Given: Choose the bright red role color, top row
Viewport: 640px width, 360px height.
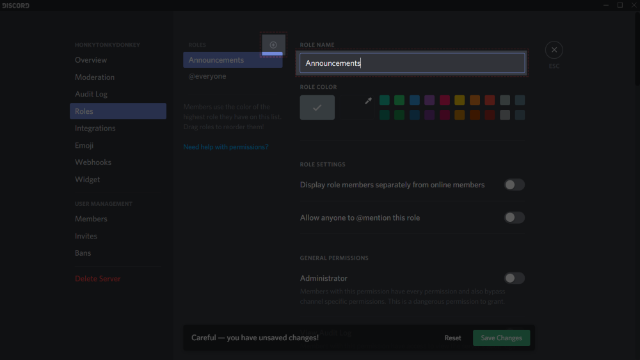Looking at the screenshot, I should pos(490,100).
